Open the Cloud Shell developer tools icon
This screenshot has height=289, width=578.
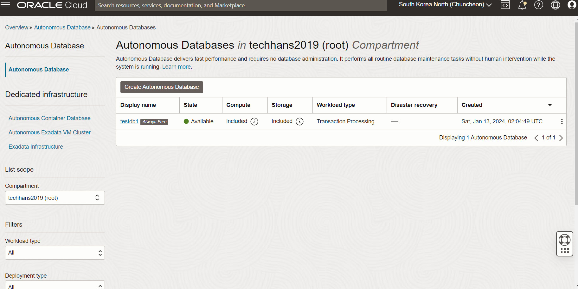point(505,5)
